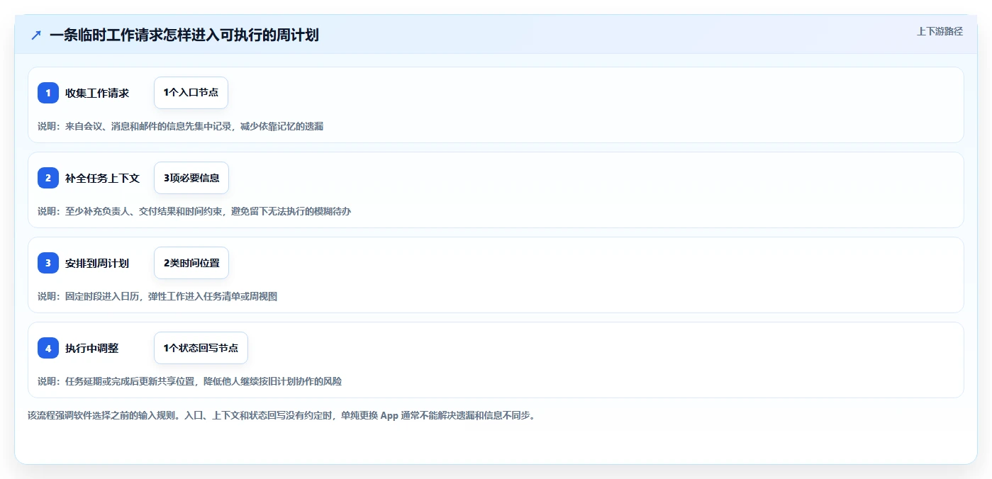Click the description starting 说明：固定时段进入日历
This screenshot has width=992, height=479.
[157, 296]
